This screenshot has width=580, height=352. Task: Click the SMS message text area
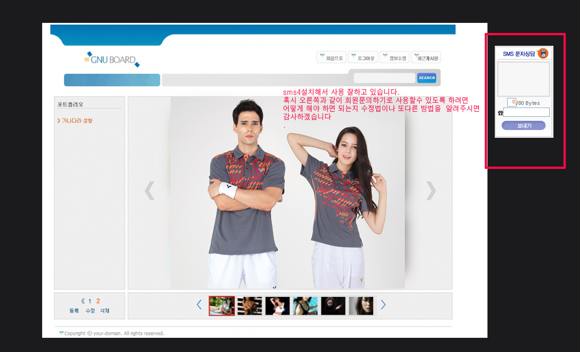click(x=524, y=79)
